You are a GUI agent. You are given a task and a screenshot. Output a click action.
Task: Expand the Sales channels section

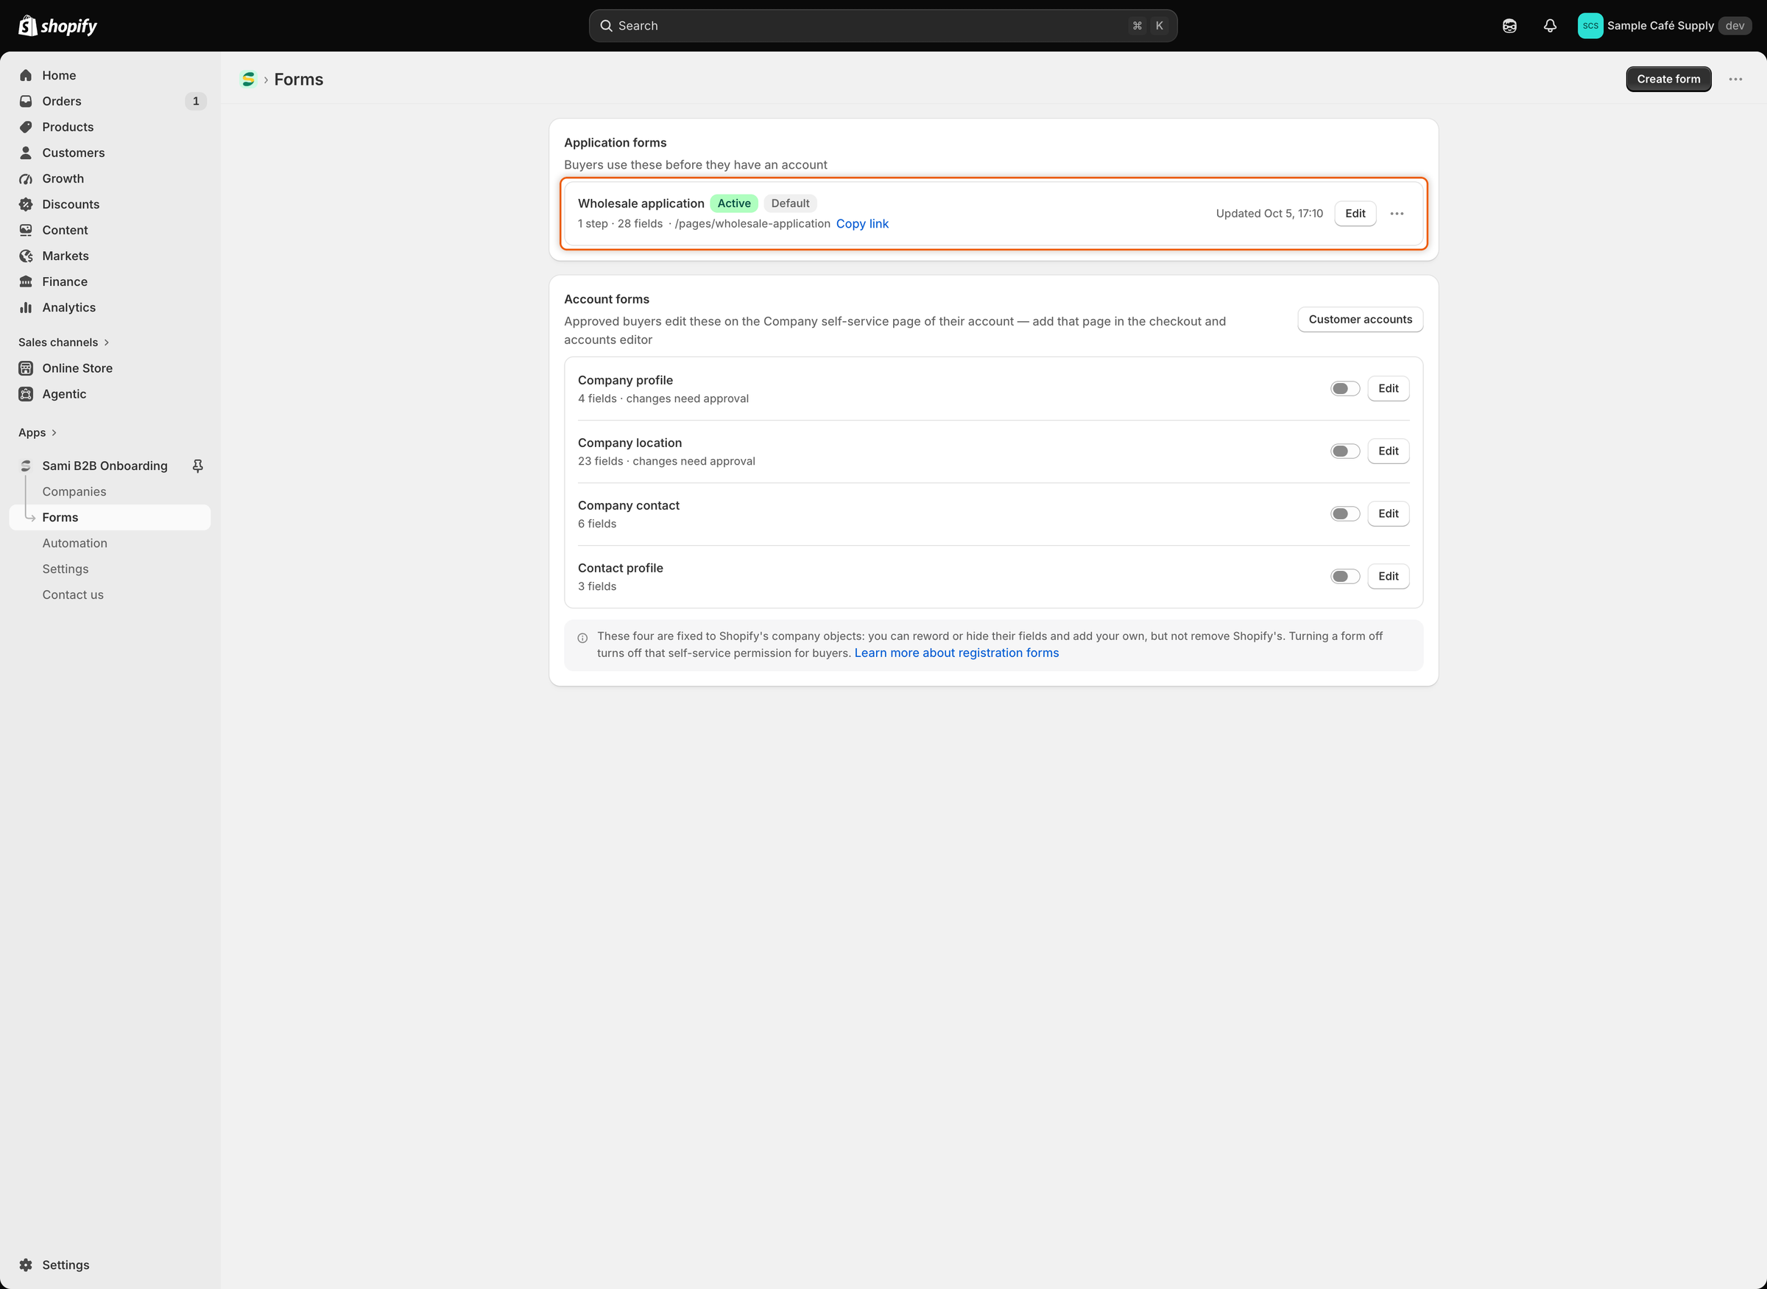[64, 342]
